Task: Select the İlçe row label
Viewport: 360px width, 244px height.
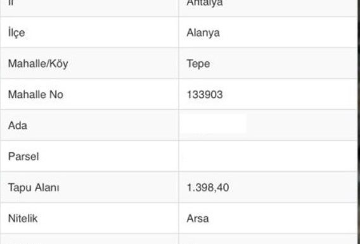Action: (16, 32)
